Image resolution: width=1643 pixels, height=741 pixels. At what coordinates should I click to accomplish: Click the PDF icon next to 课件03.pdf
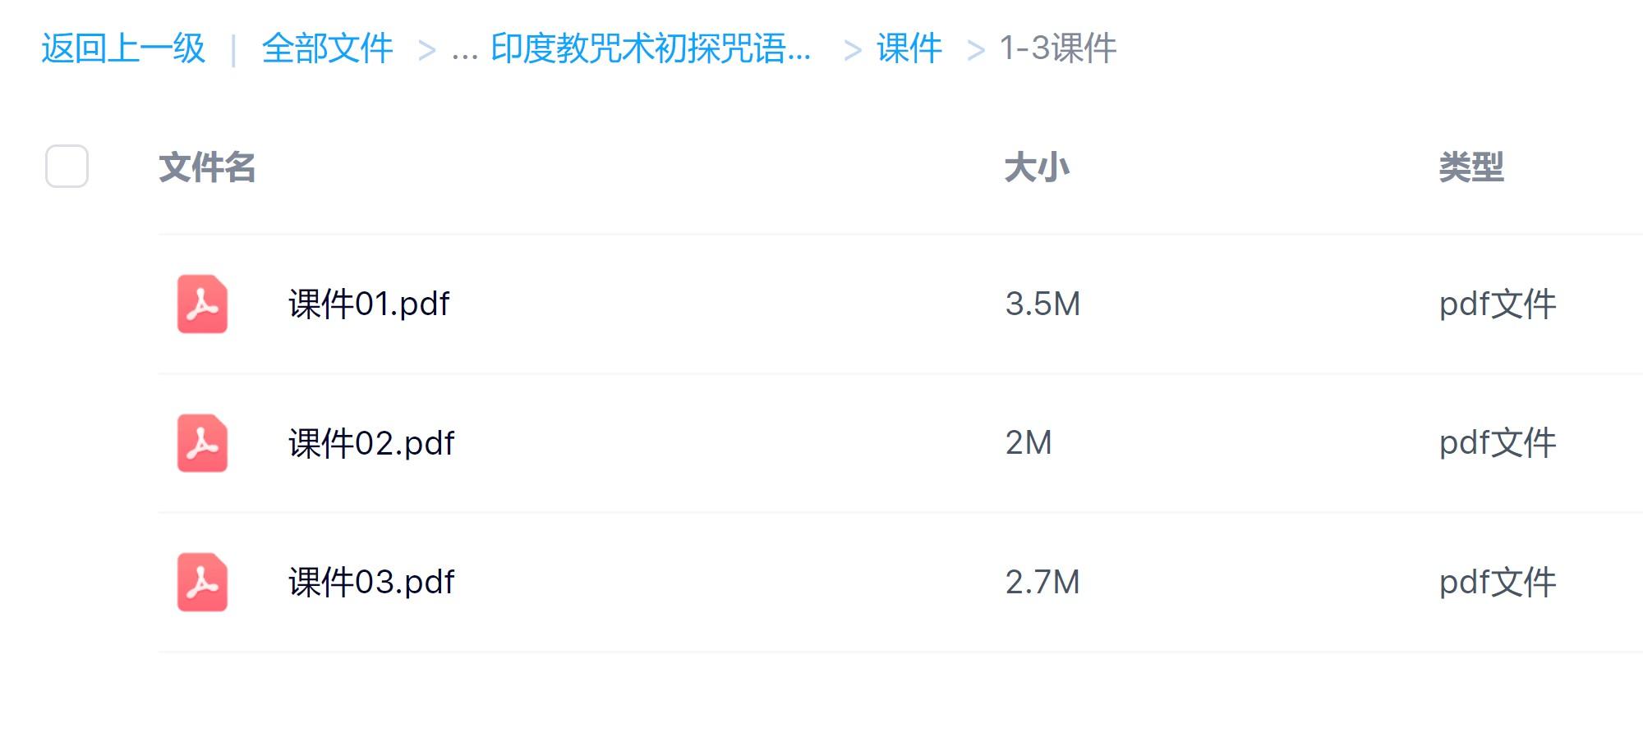click(202, 583)
